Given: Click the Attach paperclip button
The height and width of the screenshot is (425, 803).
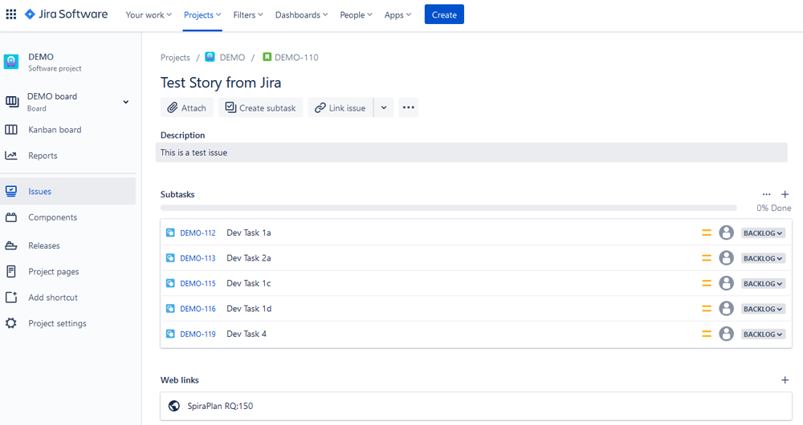Looking at the screenshot, I should pyautogui.click(x=186, y=107).
